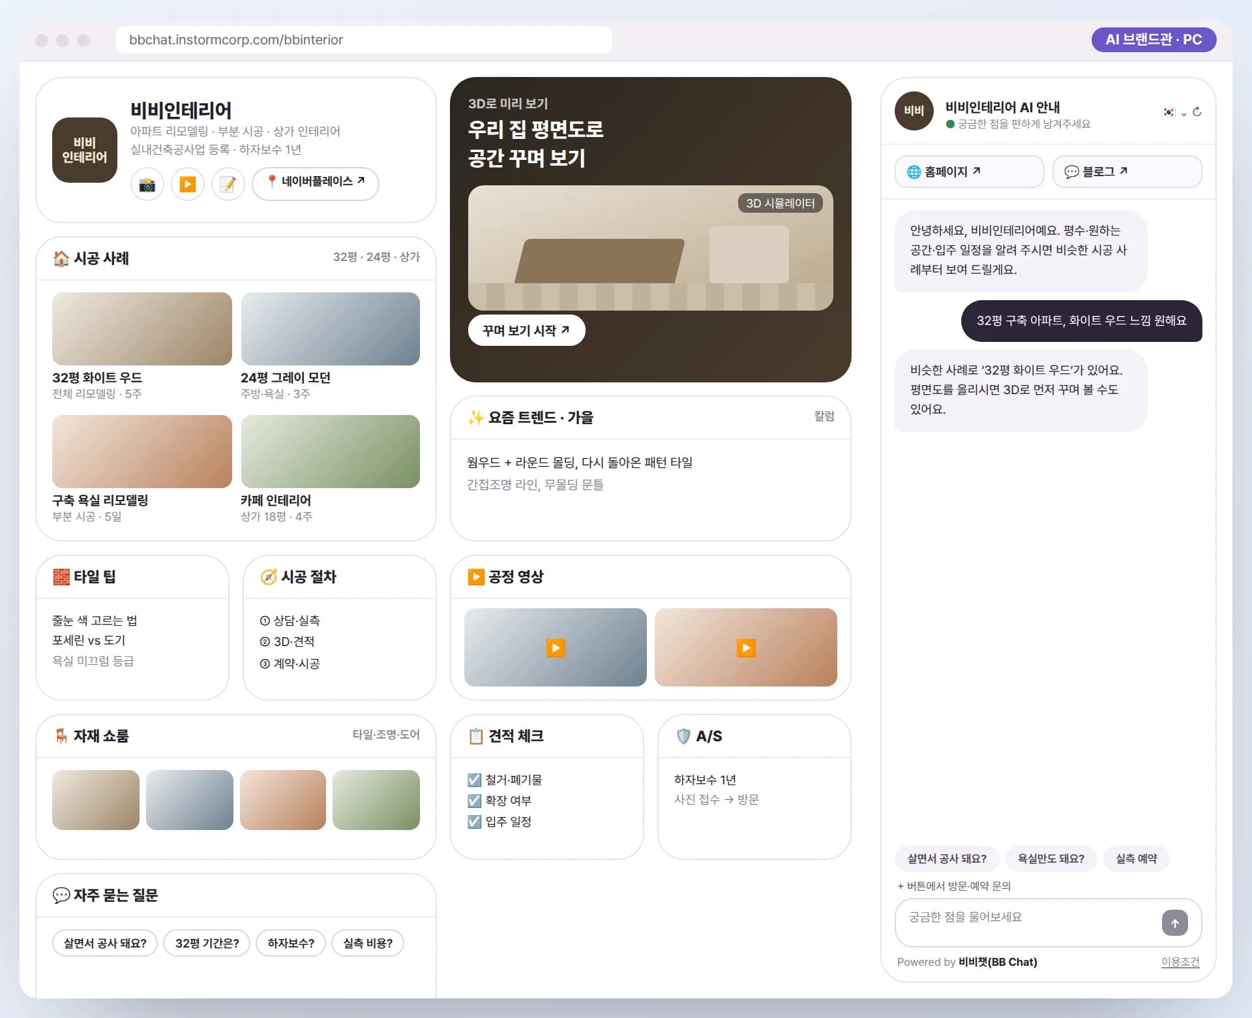This screenshot has width=1252, height=1018.
Task: Open the 카페 인테리어 case thumbnail
Action: [331, 452]
